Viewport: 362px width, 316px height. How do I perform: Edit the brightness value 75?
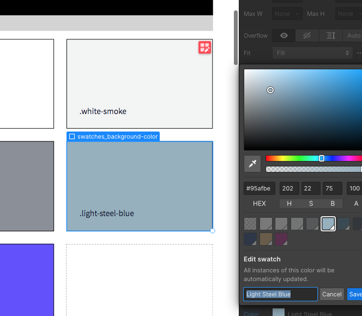click(333, 188)
